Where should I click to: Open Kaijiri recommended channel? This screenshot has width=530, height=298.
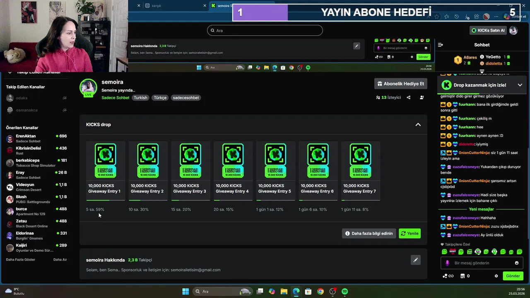coord(36,248)
